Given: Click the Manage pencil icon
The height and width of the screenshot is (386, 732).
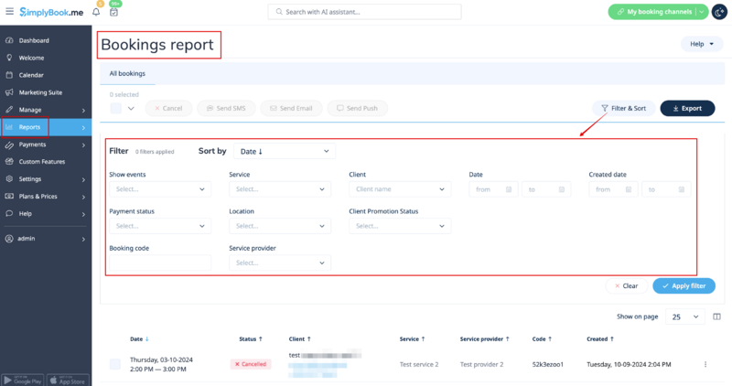Looking at the screenshot, I should coord(9,110).
